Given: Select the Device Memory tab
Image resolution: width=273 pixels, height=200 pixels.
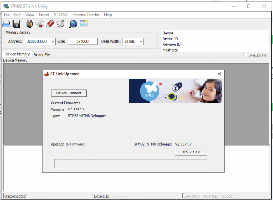Looking at the screenshot, I should 18,54.
